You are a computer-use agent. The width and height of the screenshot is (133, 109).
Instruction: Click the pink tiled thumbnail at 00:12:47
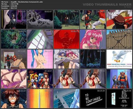(x=40, y=59)
